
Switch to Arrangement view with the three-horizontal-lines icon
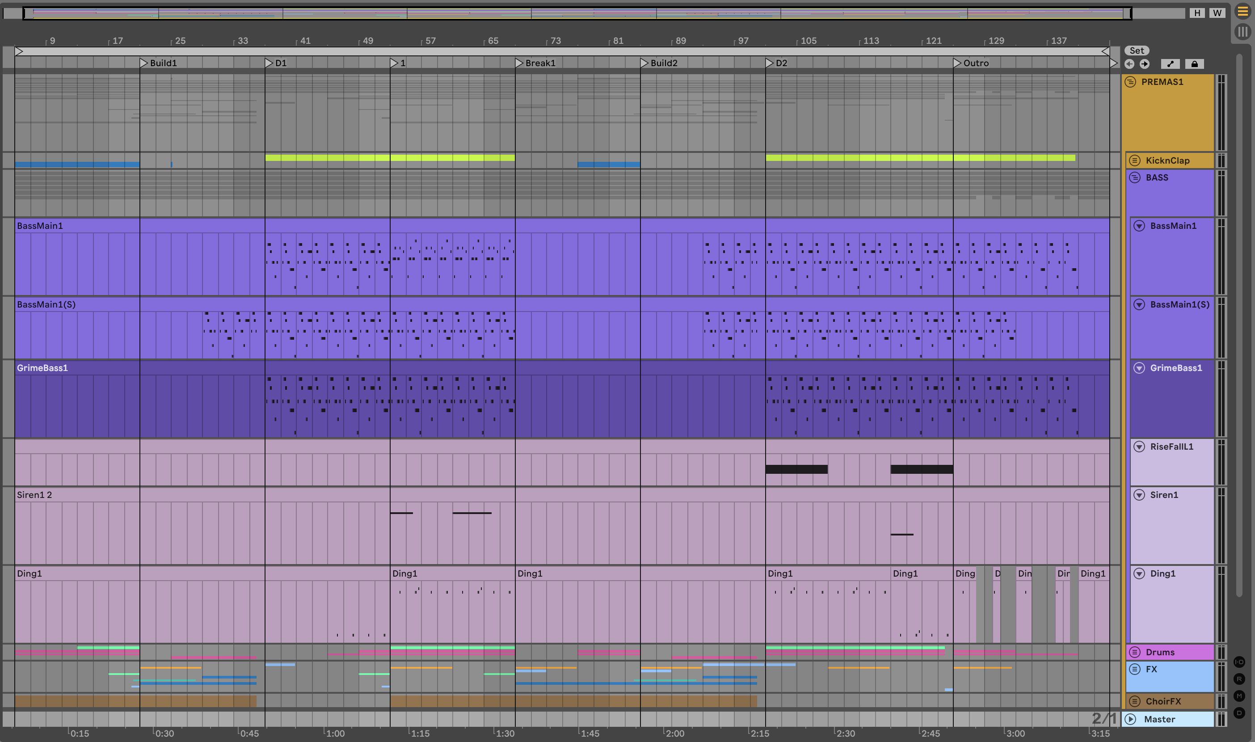(x=1242, y=11)
